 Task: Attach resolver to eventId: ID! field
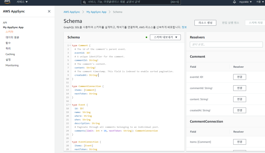239,77
